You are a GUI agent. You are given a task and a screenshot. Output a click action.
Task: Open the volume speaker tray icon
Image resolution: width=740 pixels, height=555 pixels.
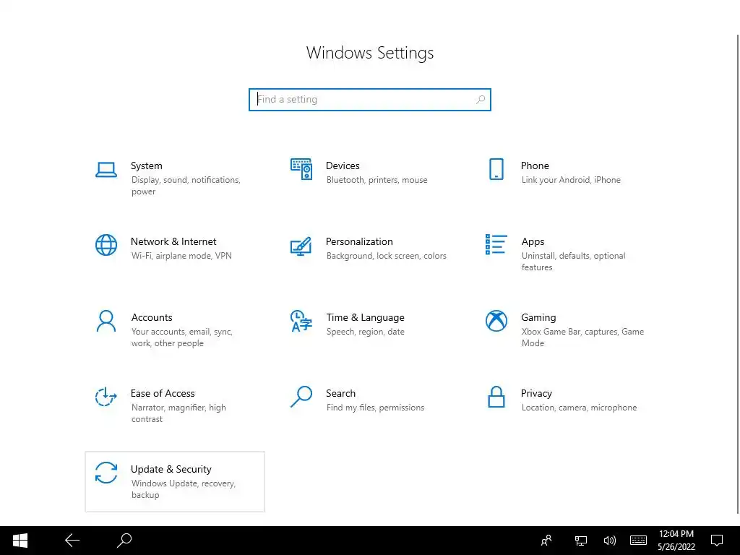click(609, 541)
